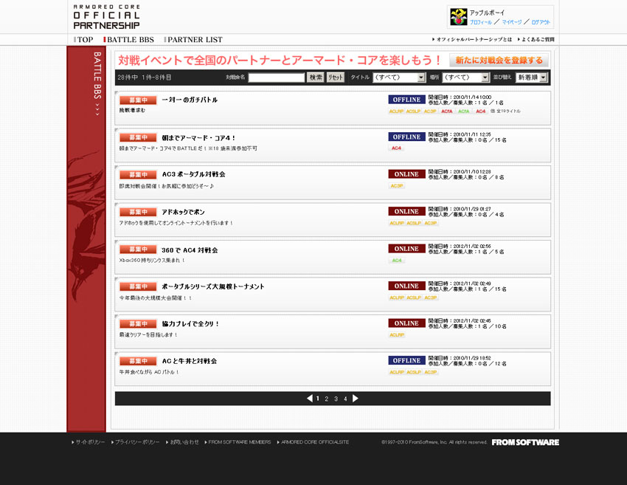Image resolution: width=627 pixels, height=485 pixels.
Task: Click OFFLINE badge of 朝までアーマード・コア4
Action: pyautogui.click(x=406, y=137)
